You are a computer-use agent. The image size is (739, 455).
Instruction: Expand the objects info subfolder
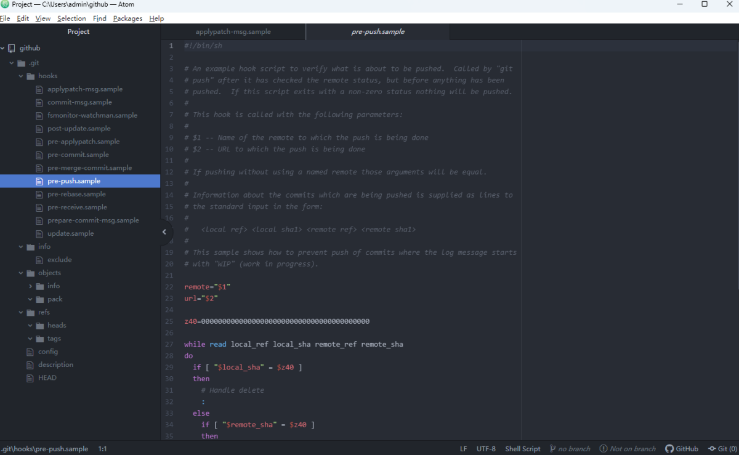pyautogui.click(x=54, y=286)
